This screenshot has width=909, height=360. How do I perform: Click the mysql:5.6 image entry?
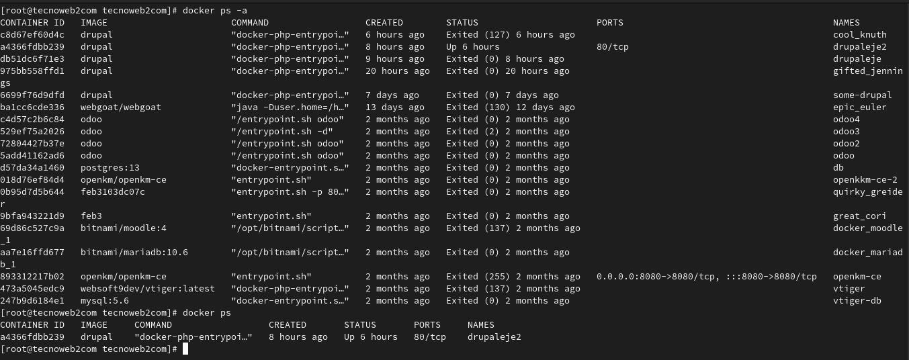click(x=105, y=301)
